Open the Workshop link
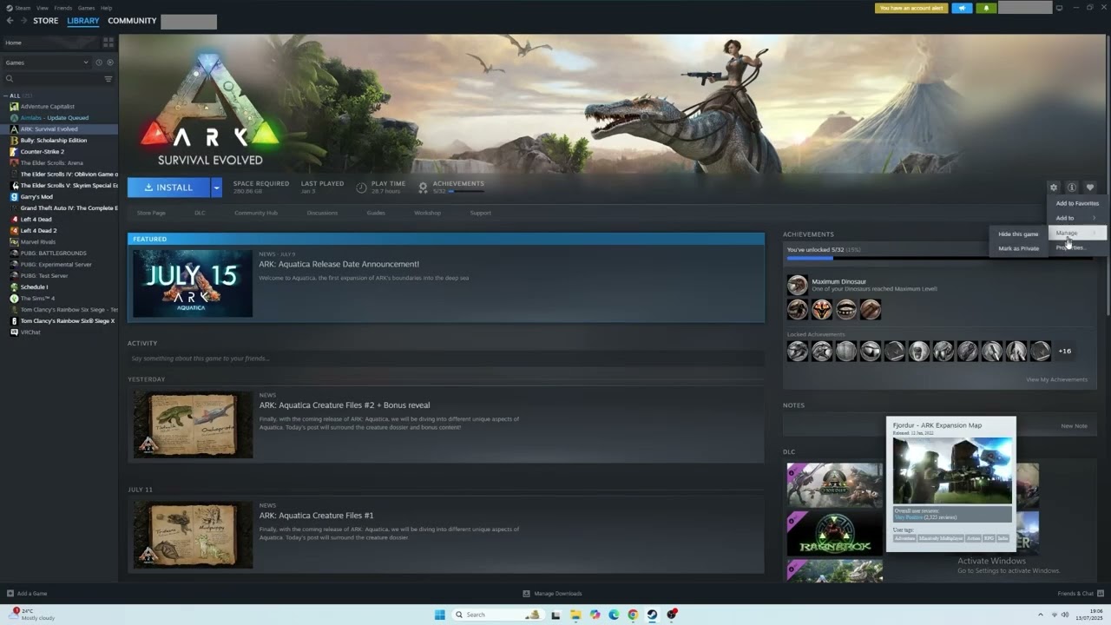The width and height of the screenshot is (1111, 625). pyautogui.click(x=427, y=213)
